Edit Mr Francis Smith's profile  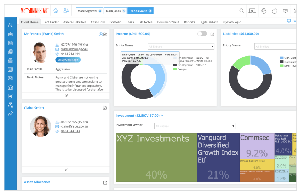105,34
